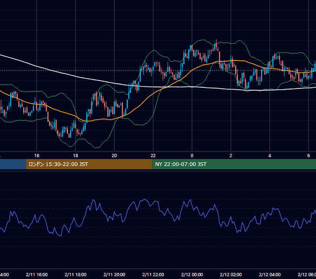Viewport: 316px width, 279px height.
Task: Click the blue session bar before ロンドン
Action: pyautogui.click(x=13, y=164)
